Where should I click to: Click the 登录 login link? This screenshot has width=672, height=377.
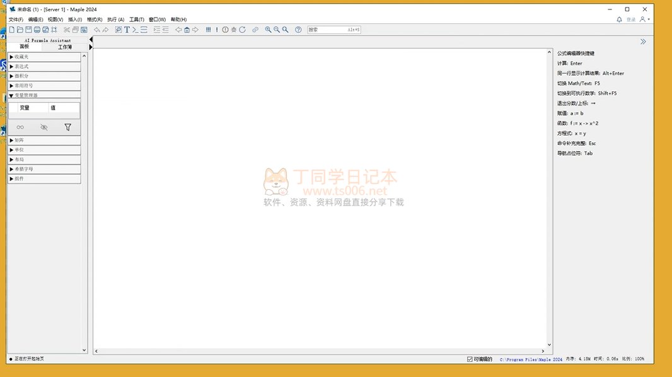click(631, 20)
